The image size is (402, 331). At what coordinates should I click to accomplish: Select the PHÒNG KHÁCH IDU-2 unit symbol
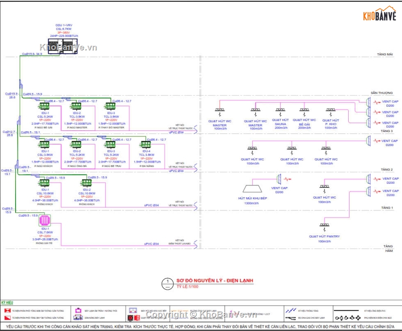(86, 183)
